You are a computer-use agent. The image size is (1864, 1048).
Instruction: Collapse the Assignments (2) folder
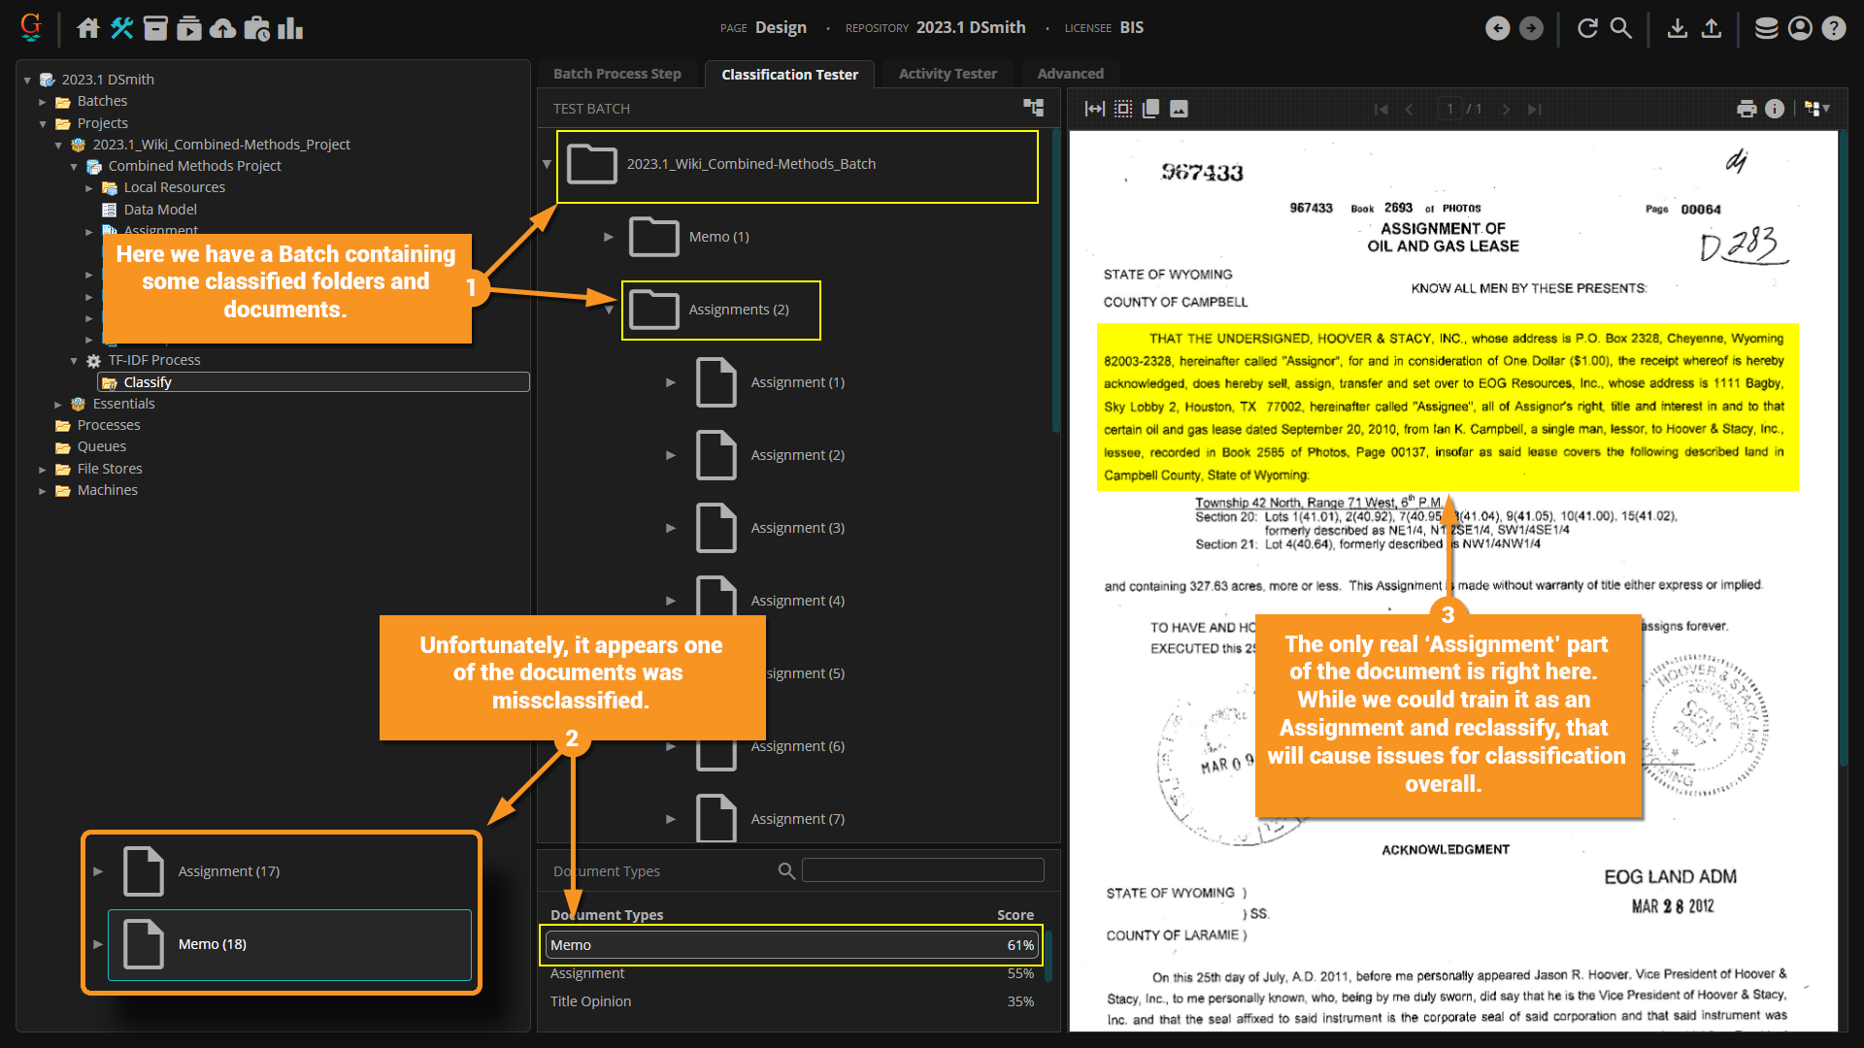click(x=609, y=310)
